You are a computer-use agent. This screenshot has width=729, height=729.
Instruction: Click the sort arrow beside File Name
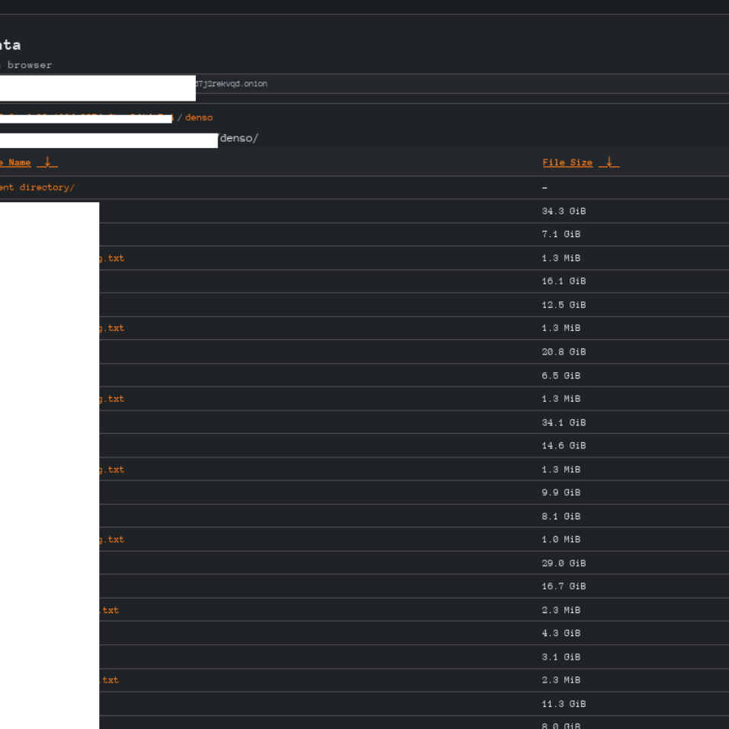click(x=47, y=162)
